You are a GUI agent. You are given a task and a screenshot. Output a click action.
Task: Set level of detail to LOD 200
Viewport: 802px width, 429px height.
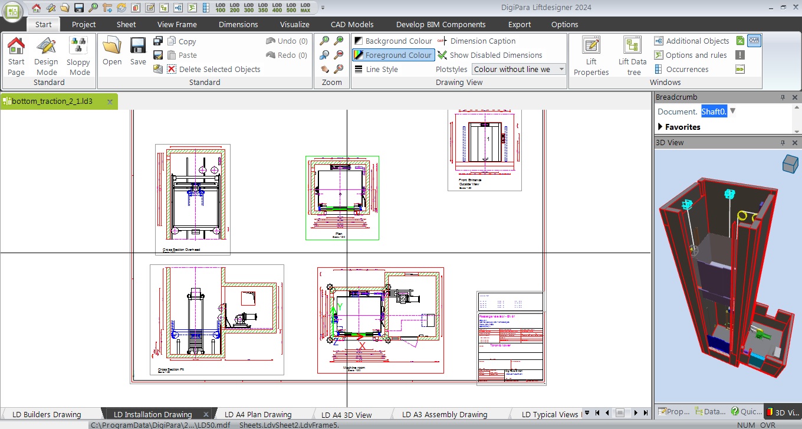coord(234,8)
